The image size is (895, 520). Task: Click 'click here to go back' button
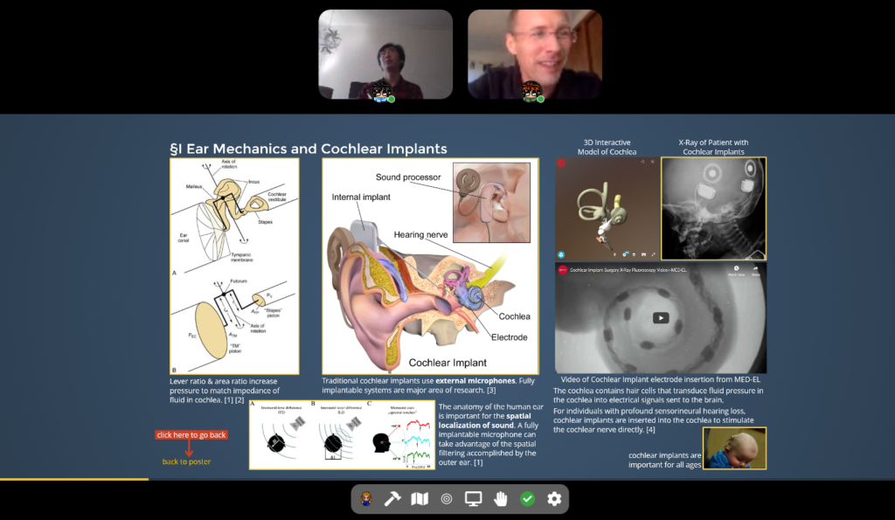point(191,434)
